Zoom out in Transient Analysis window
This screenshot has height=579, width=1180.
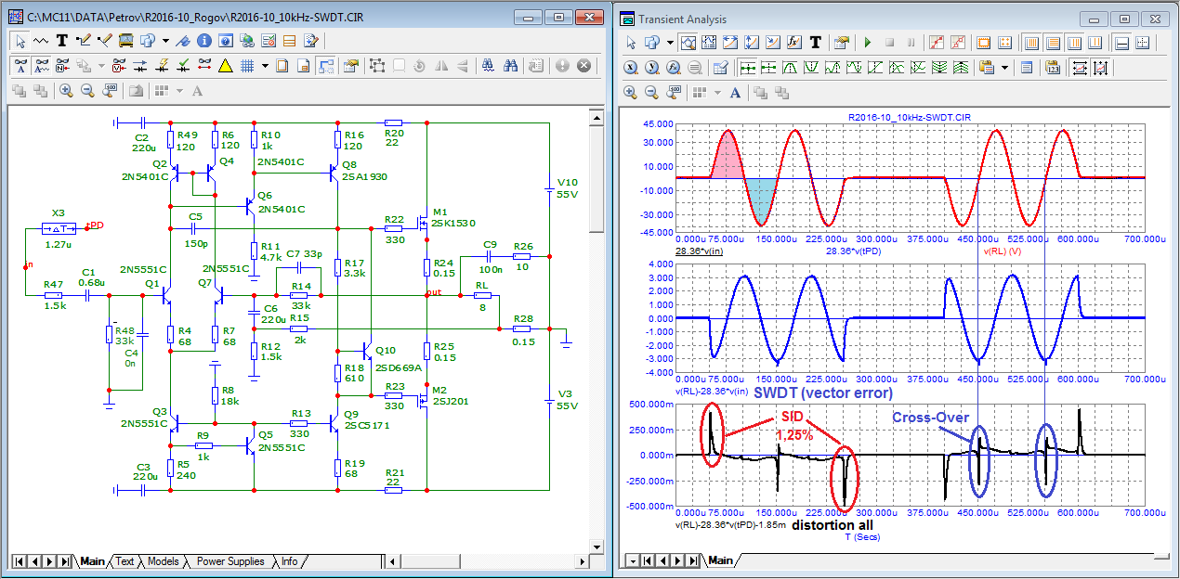pos(651,93)
